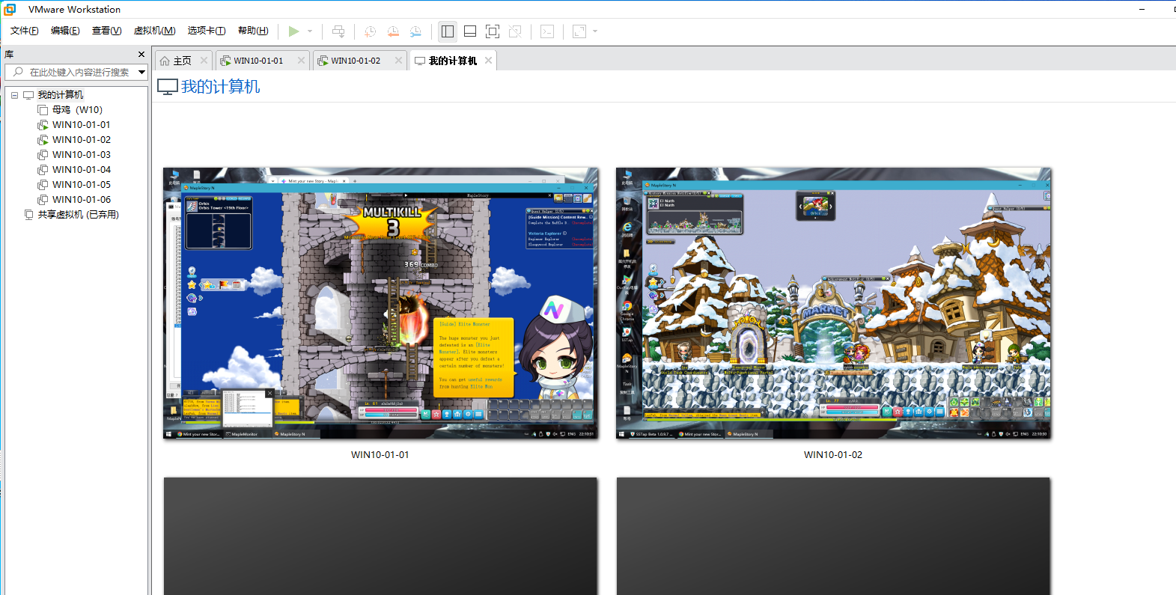1176x595 pixels.
Task: Open the snapshot manager icon
Action: tap(415, 31)
